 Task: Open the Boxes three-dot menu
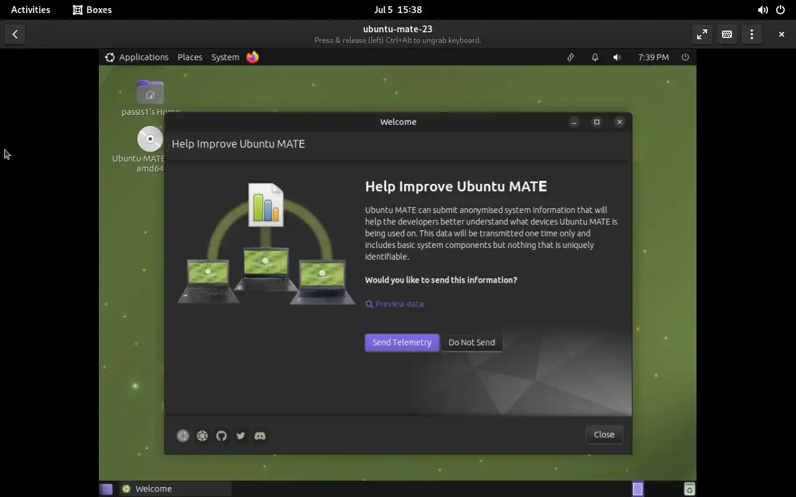point(752,34)
